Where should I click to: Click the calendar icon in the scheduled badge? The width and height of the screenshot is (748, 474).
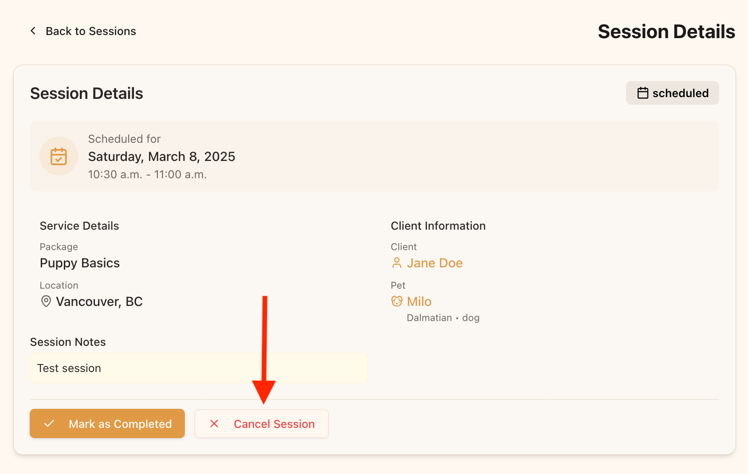coord(643,93)
